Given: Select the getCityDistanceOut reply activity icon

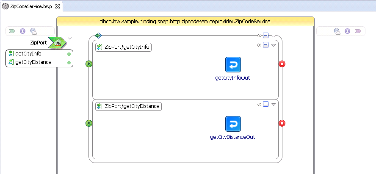Looking at the screenshot, I should [x=233, y=124].
